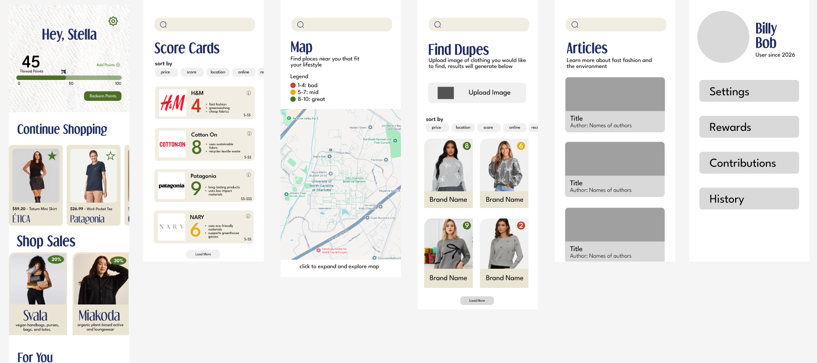Tap the search icon on Articles screen
This screenshot has height=363, width=817.
tap(575, 25)
